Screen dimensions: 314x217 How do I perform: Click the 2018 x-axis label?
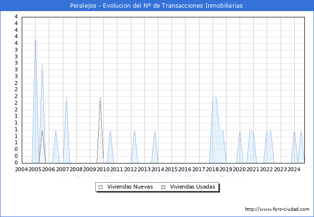pos(212,169)
